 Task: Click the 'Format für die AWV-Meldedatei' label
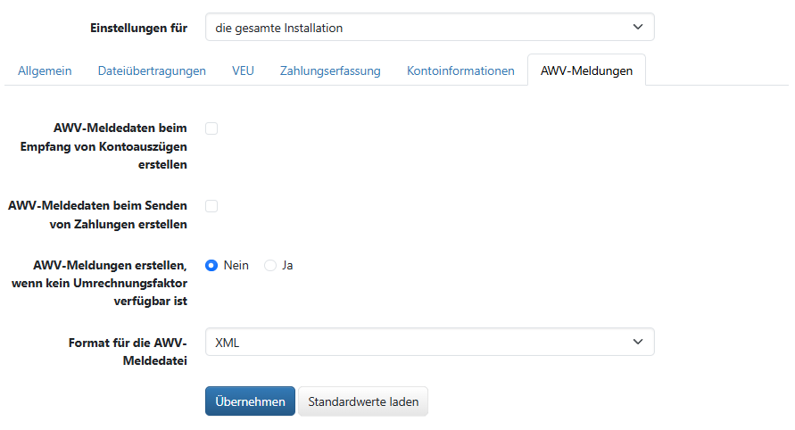pos(128,351)
